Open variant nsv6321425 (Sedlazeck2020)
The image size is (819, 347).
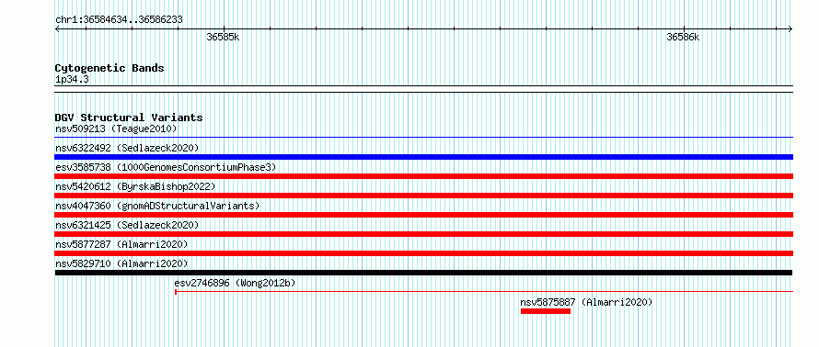pyautogui.click(x=127, y=225)
